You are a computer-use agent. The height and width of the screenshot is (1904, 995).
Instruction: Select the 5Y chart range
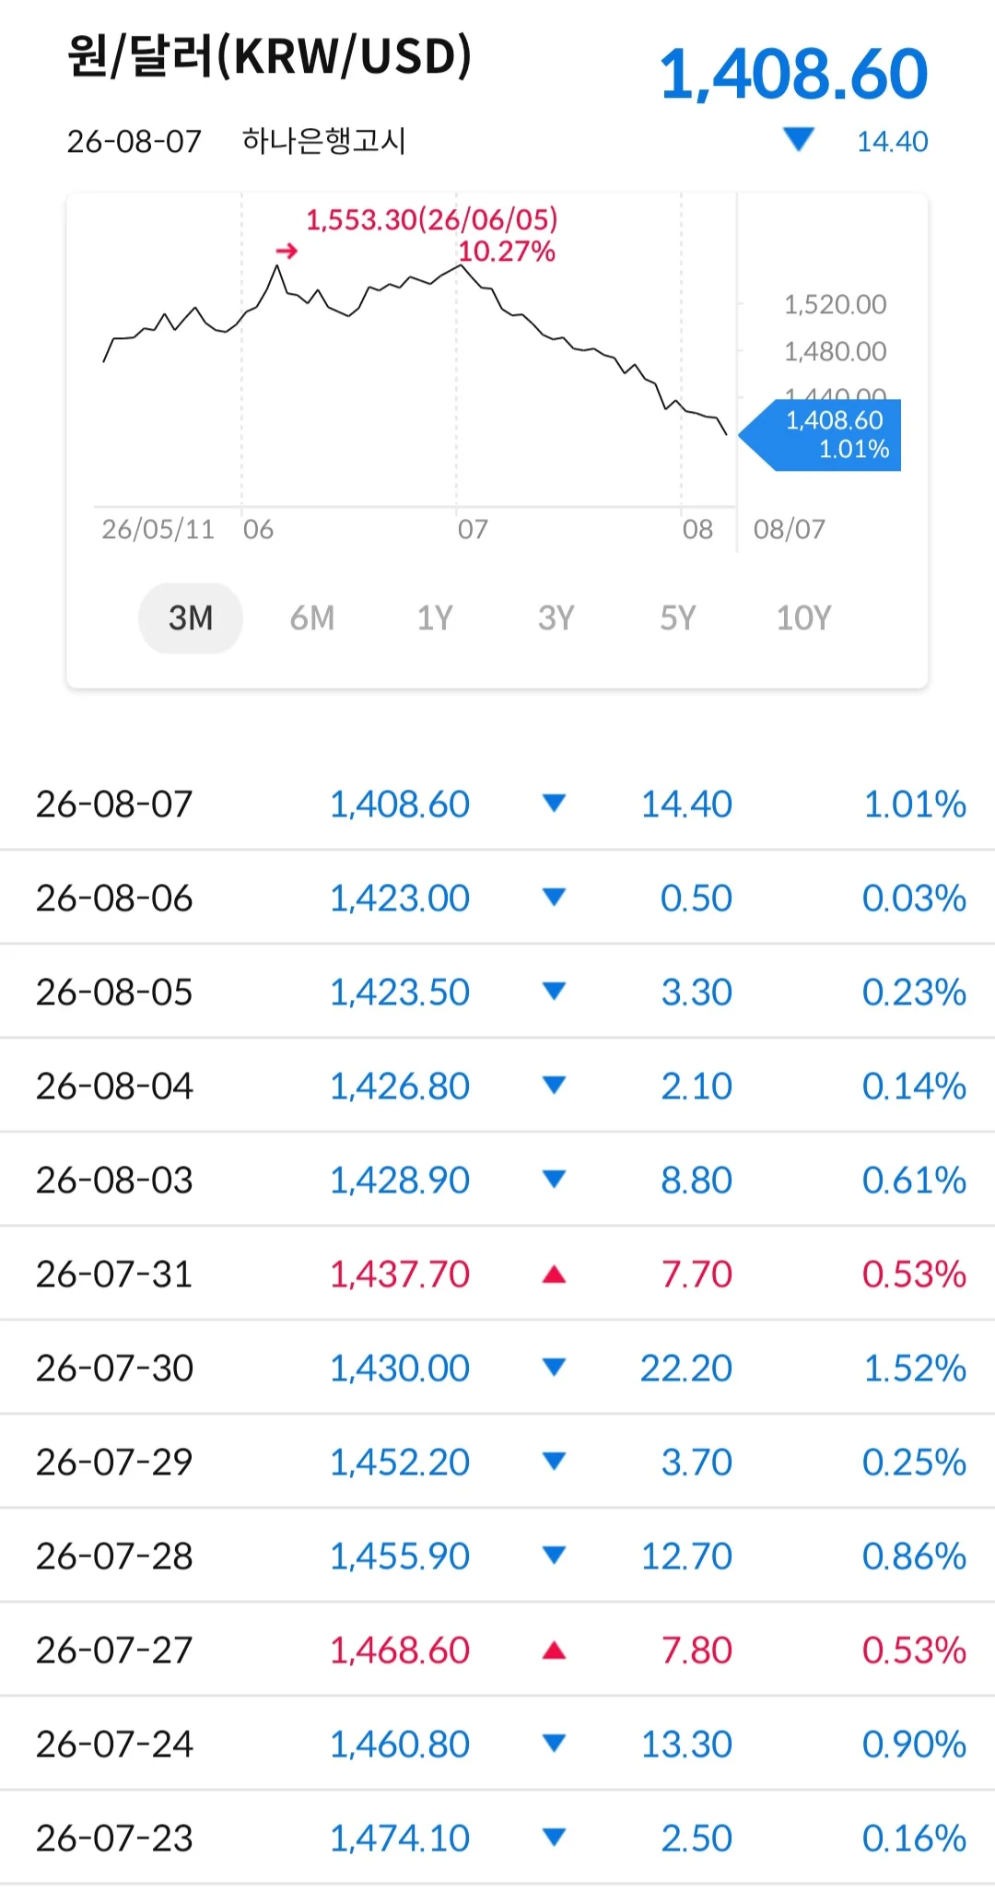[678, 617]
